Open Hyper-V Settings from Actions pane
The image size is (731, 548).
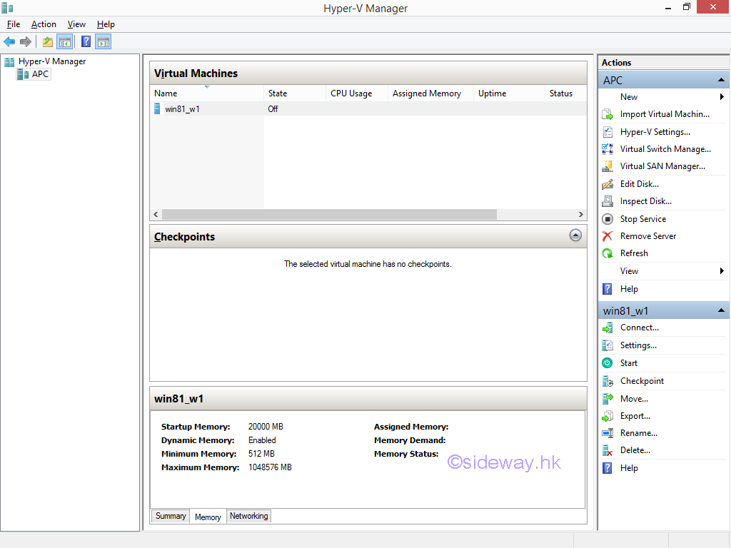[x=655, y=132]
